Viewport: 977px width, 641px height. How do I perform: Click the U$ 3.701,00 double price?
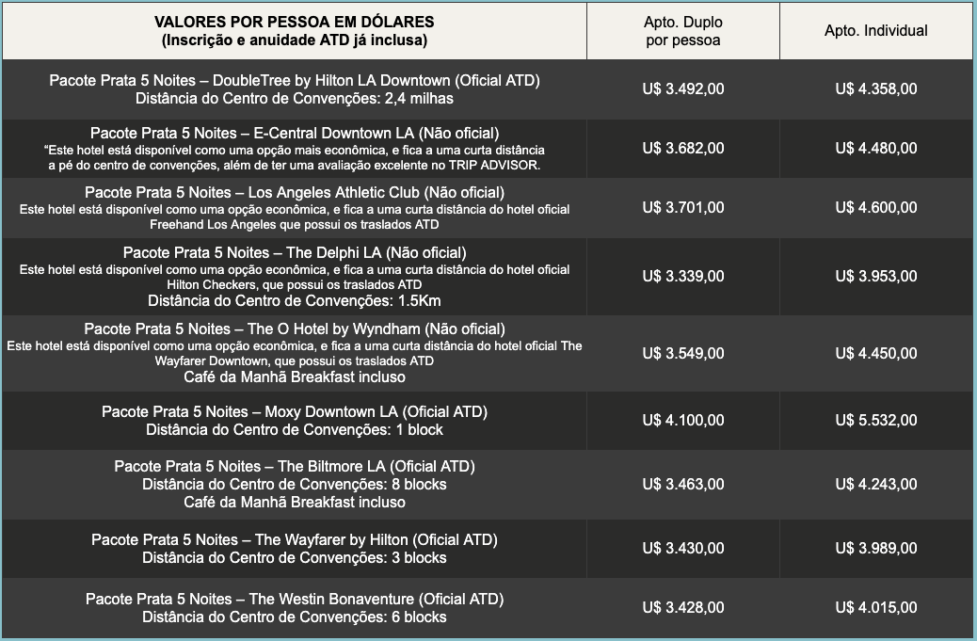click(x=683, y=207)
